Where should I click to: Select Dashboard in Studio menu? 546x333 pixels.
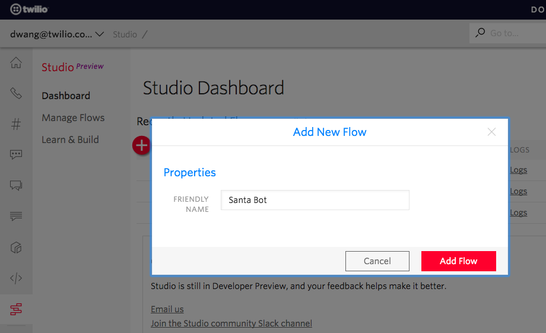click(x=66, y=96)
